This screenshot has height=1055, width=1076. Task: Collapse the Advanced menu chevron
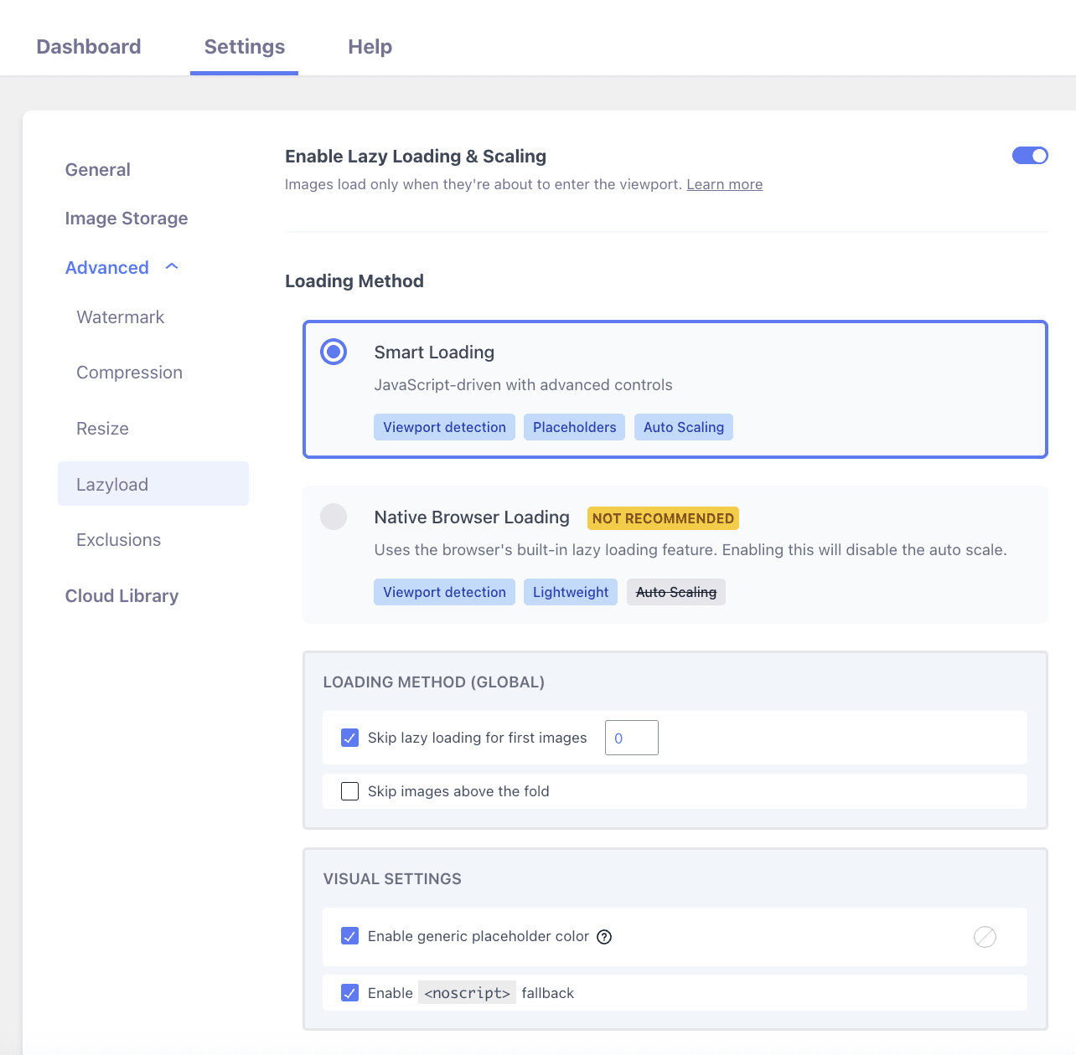(173, 267)
